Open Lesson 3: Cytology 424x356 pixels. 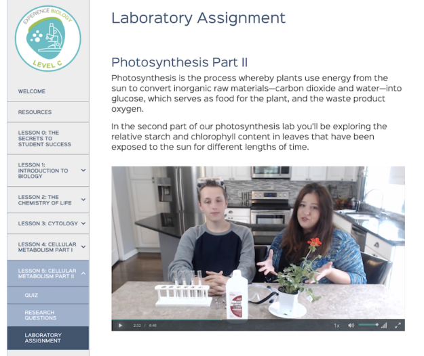pos(48,223)
